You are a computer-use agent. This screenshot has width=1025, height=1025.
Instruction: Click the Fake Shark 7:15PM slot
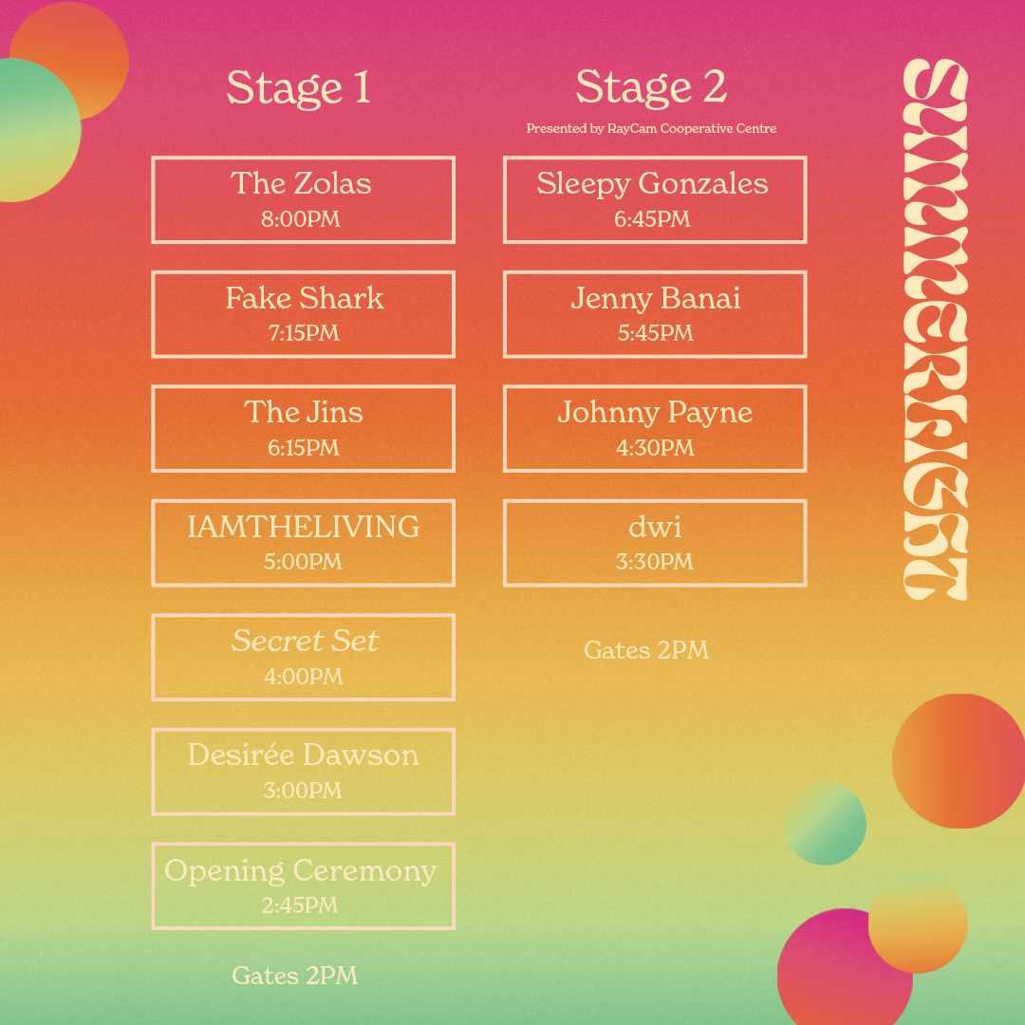tap(303, 314)
